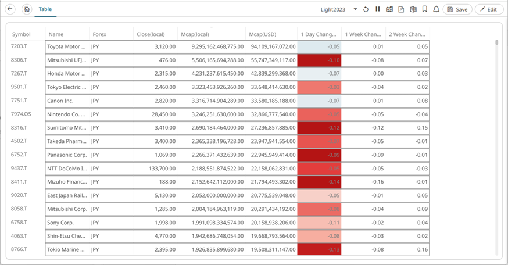Click the Edit button

pyautogui.click(x=489, y=9)
